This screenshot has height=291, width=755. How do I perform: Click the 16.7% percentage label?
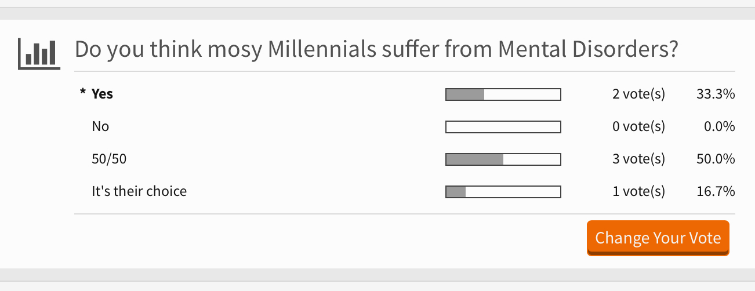click(x=716, y=191)
